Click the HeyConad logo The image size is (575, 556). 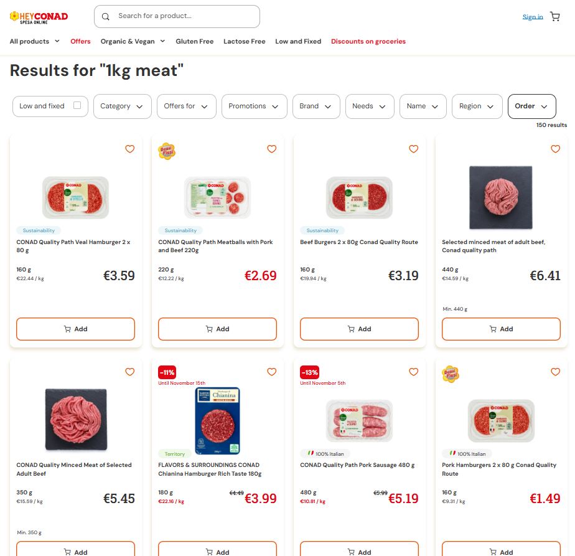pyautogui.click(x=39, y=17)
